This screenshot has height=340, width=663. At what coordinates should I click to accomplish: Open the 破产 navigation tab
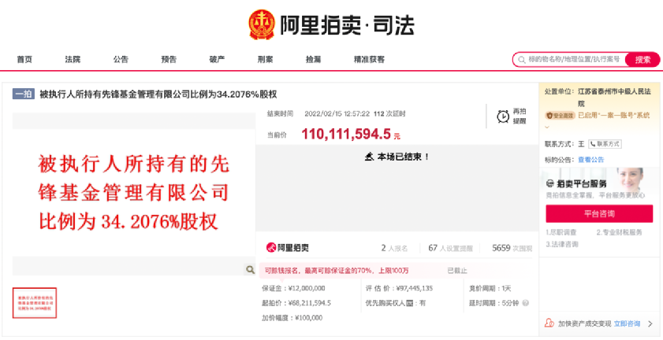coord(218,60)
